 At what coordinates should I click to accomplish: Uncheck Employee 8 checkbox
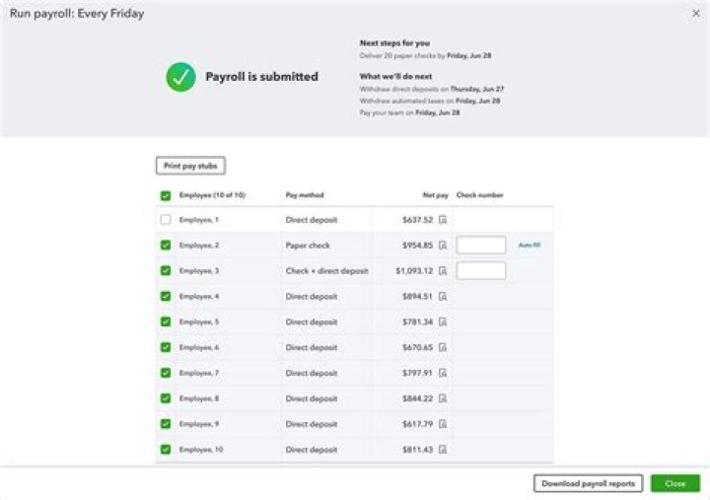[x=166, y=399]
